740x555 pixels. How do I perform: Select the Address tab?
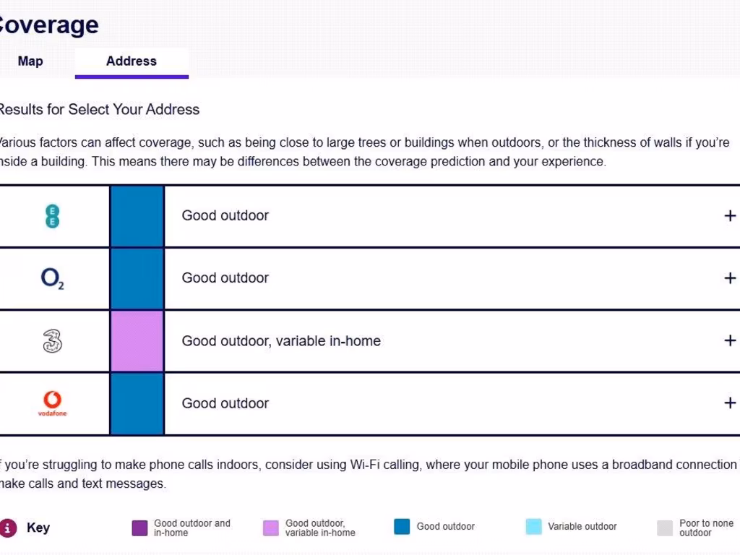[x=132, y=61]
